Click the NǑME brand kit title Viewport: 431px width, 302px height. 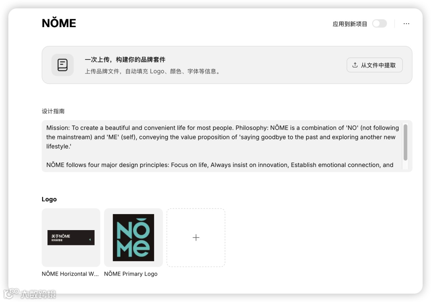coord(59,23)
